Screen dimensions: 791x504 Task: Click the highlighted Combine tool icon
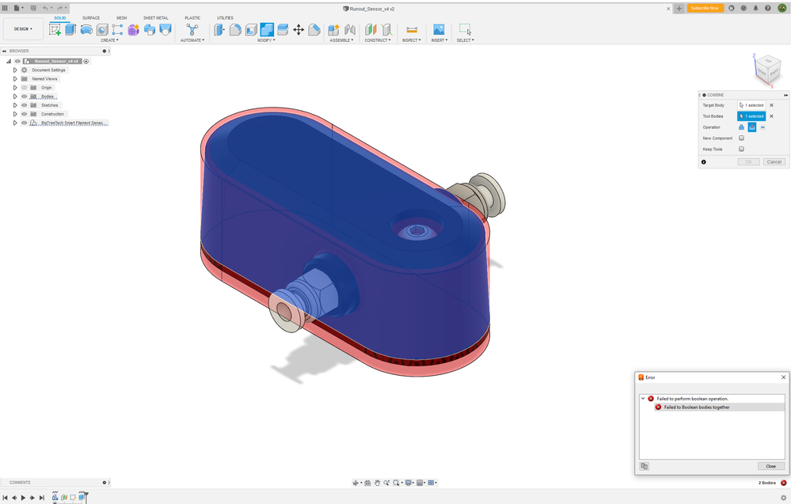tap(267, 30)
